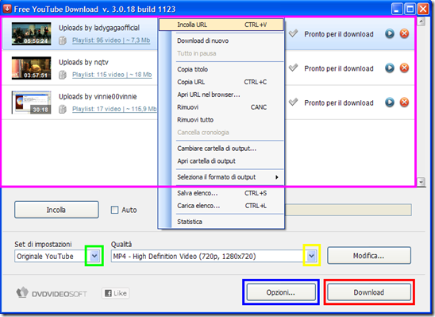Start download for ladygagaofficial playlist via play icon
The height and width of the screenshot is (317, 435).
(390, 34)
